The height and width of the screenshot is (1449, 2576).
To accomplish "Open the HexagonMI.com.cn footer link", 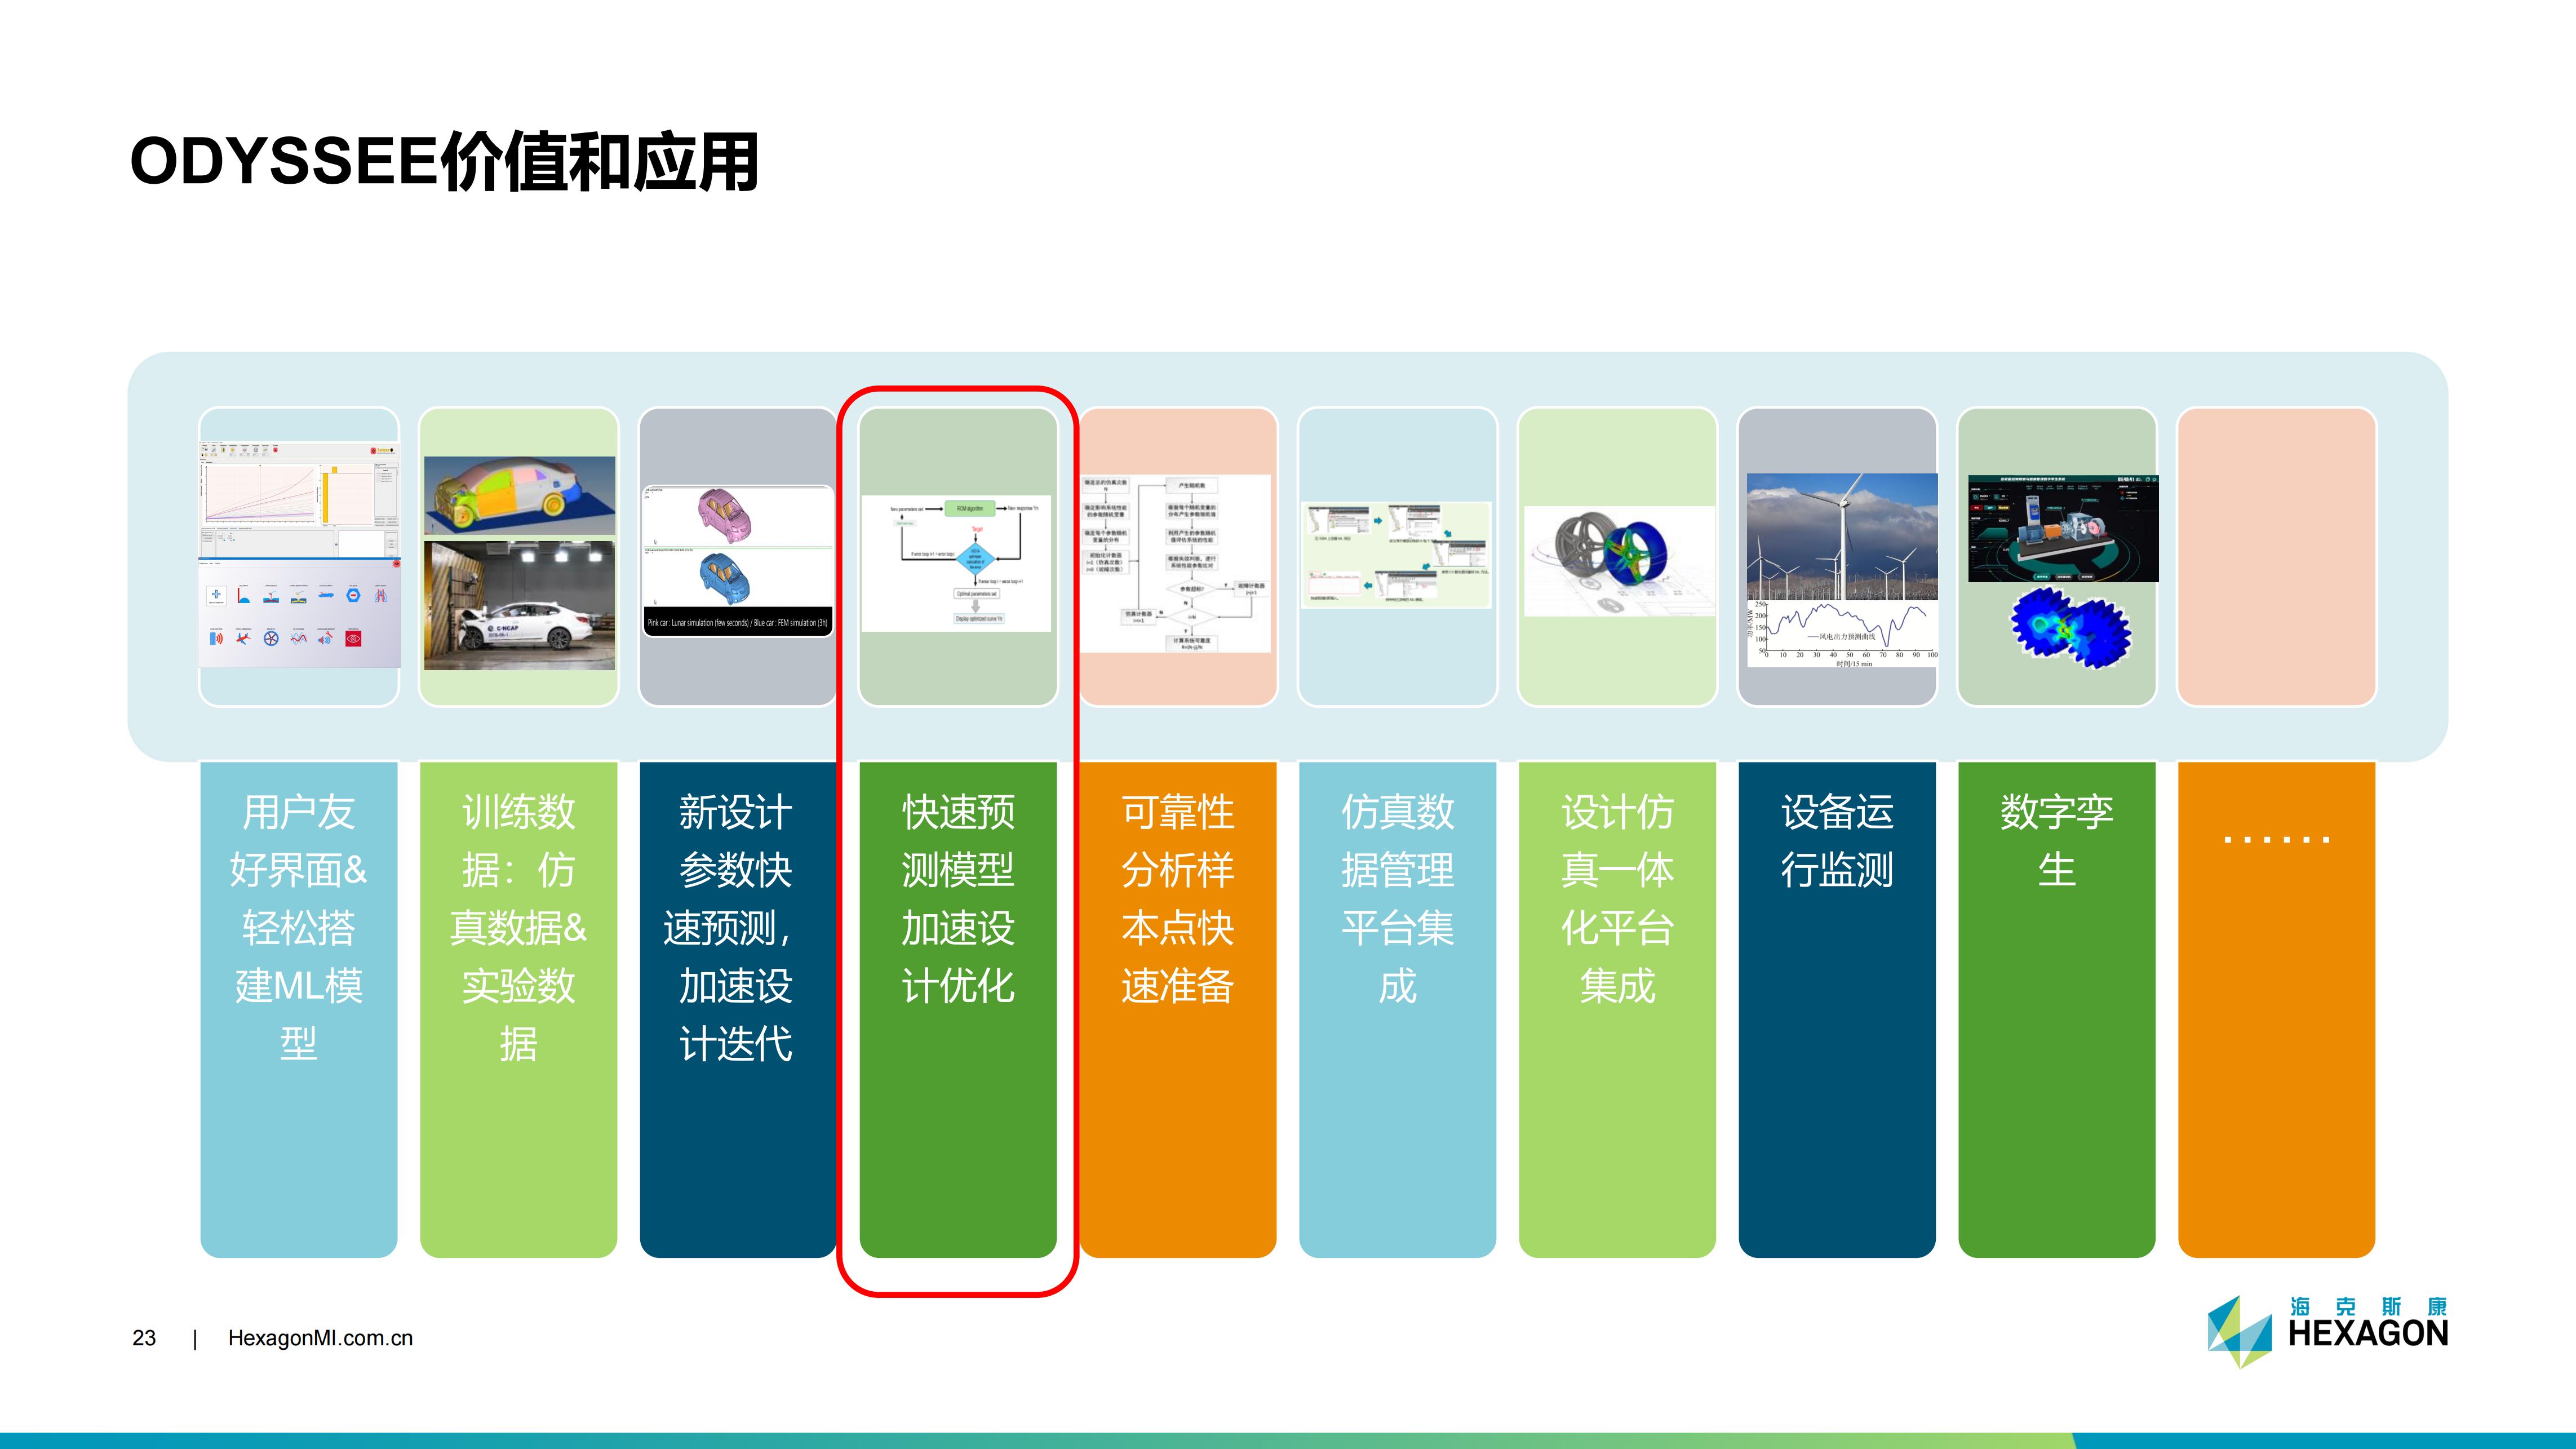I will 320,1338.
